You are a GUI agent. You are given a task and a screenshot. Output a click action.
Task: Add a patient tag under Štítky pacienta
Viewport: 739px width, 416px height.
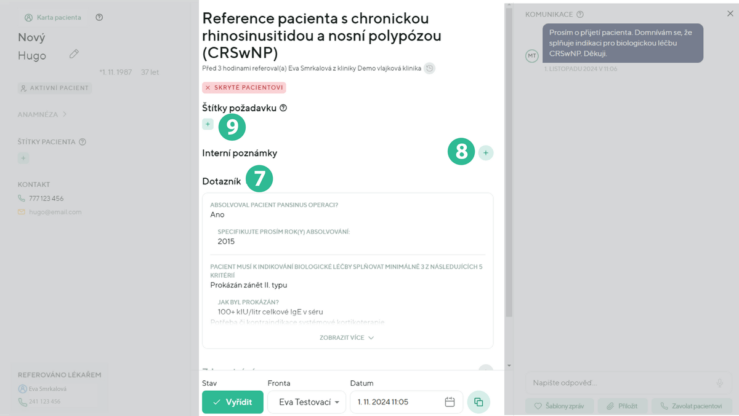[23, 159]
